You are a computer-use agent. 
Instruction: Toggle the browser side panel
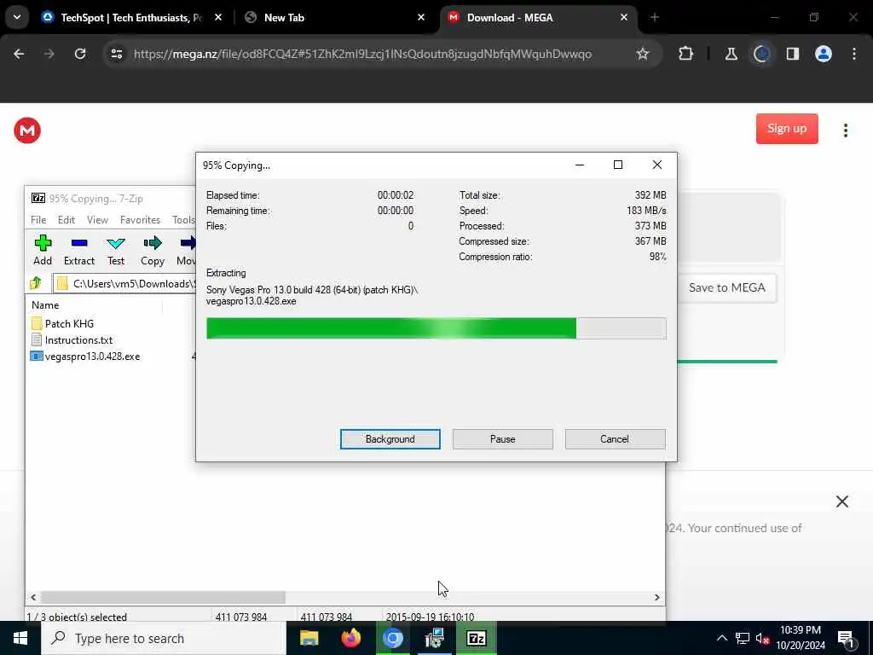tap(793, 54)
